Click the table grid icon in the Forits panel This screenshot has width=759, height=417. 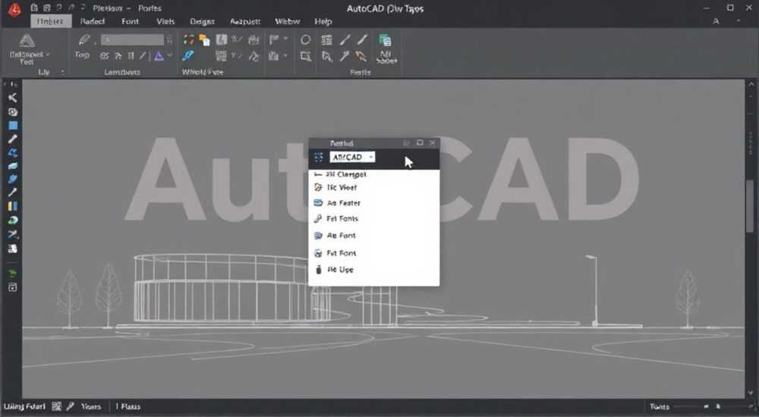(x=326, y=40)
